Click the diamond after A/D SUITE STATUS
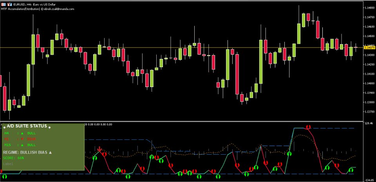376x182 pixels. click(x=49, y=127)
